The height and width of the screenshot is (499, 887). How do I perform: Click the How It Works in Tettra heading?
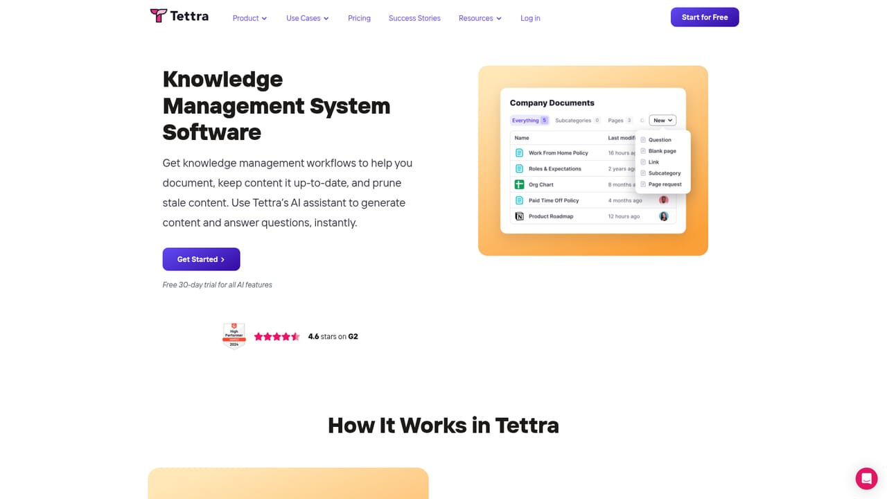point(443,425)
